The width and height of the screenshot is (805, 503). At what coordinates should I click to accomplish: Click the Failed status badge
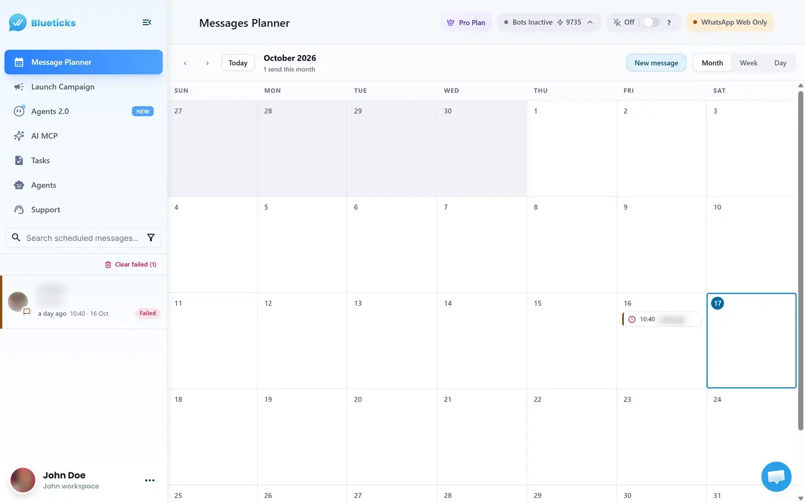(147, 313)
